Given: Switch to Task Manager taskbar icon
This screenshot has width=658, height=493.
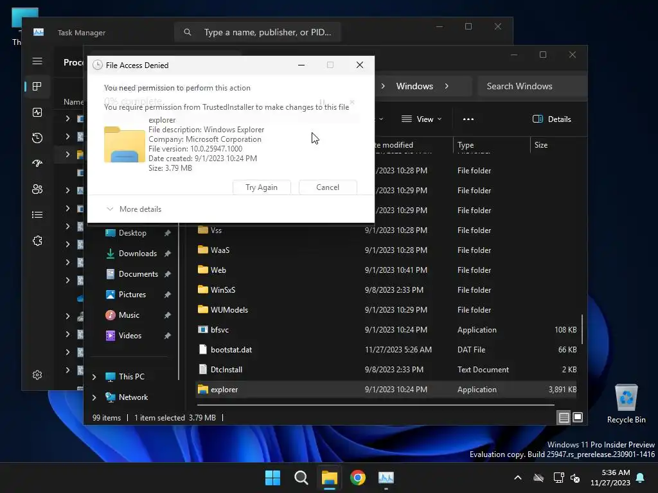Looking at the screenshot, I should coord(386,478).
